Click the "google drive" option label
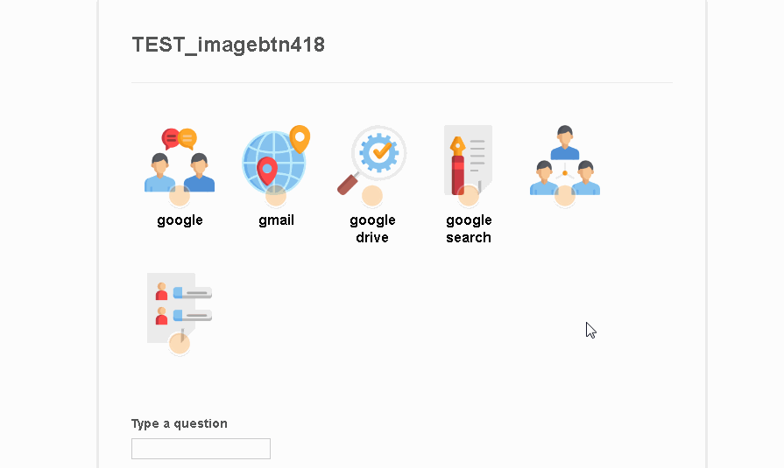This screenshot has height=468, width=784. tap(372, 229)
